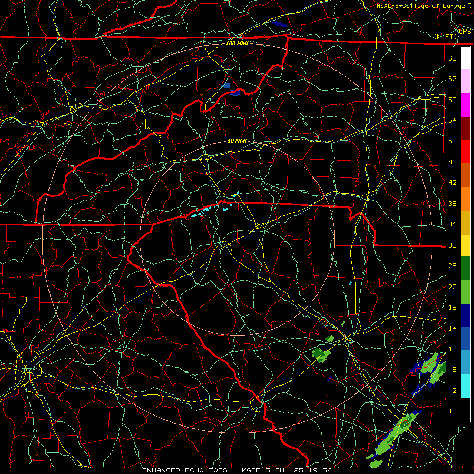Click the scale value '46'
The width and height of the screenshot is (474, 474).
tap(452, 162)
